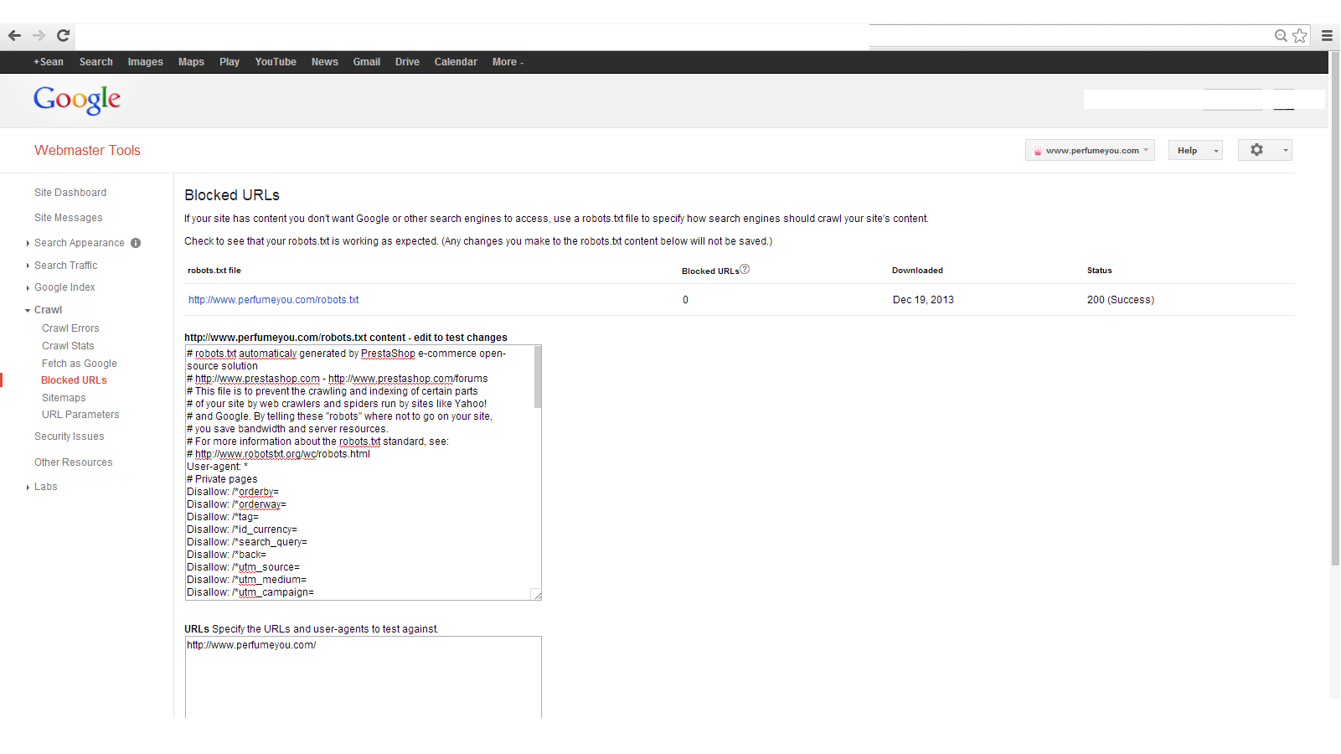Go to Site Dashboard
This screenshot has width=1341, height=754.
70,193
